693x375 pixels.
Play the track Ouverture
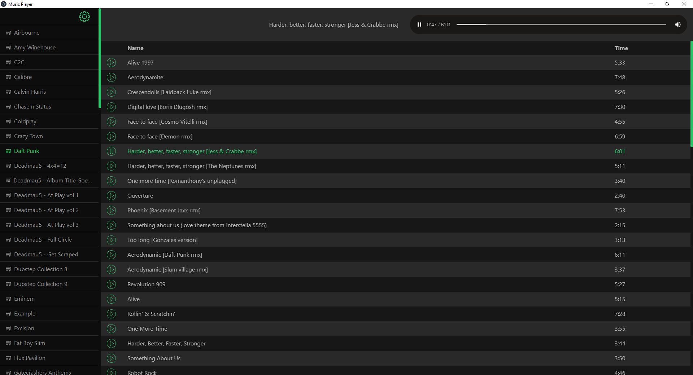112,196
